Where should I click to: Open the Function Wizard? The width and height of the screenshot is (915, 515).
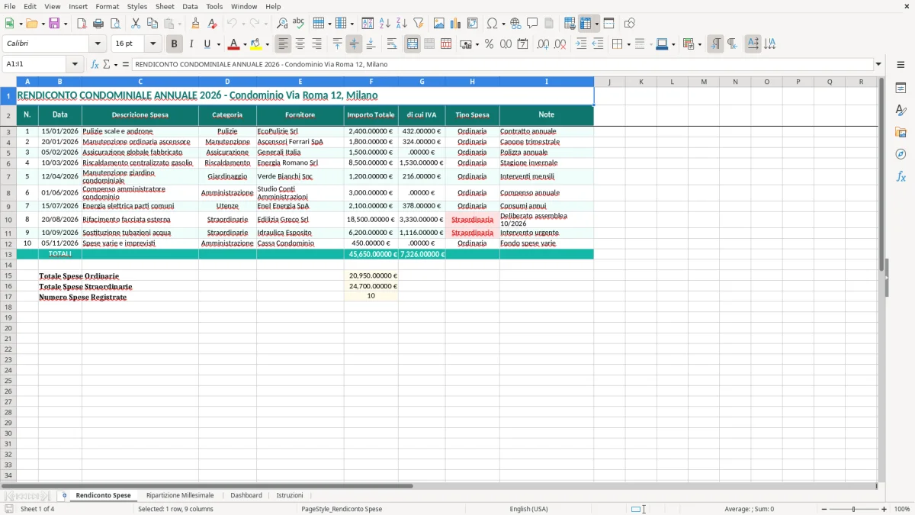[95, 64]
